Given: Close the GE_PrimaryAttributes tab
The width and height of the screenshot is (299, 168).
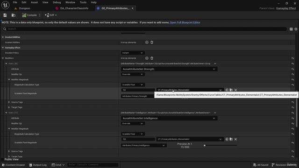Looking at the screenshot, I should (x=133, y=8).
